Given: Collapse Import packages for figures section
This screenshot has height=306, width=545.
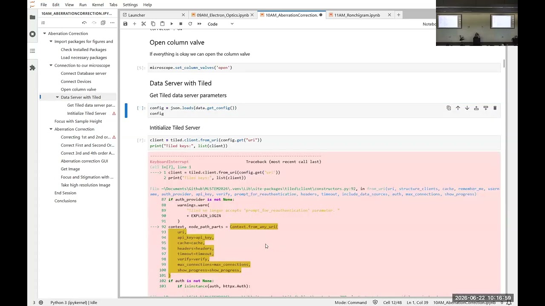Looking at the screenshot, I should 51,42.
